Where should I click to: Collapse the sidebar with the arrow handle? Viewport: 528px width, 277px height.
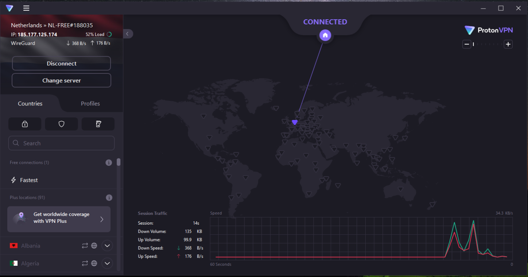pos(128,34)
